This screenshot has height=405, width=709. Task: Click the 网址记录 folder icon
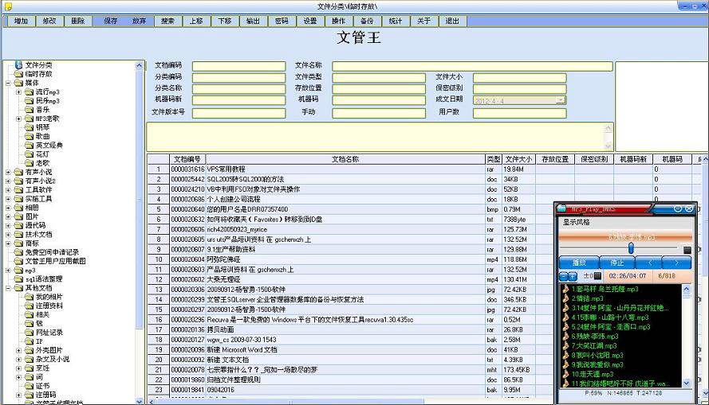click(x=29, y=333)
